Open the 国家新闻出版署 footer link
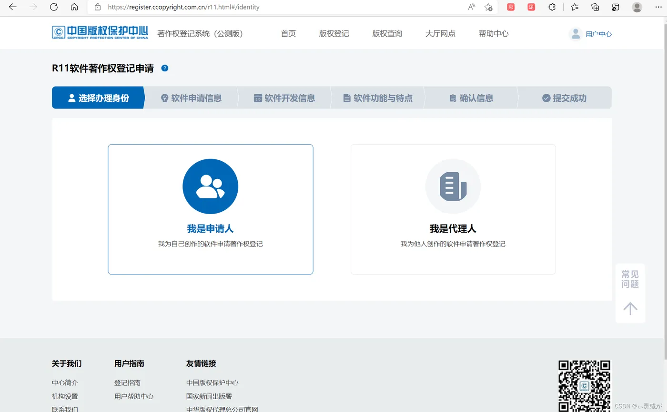Image resolution: width=667 pixels, height=412 pixels. coord(209,396)
